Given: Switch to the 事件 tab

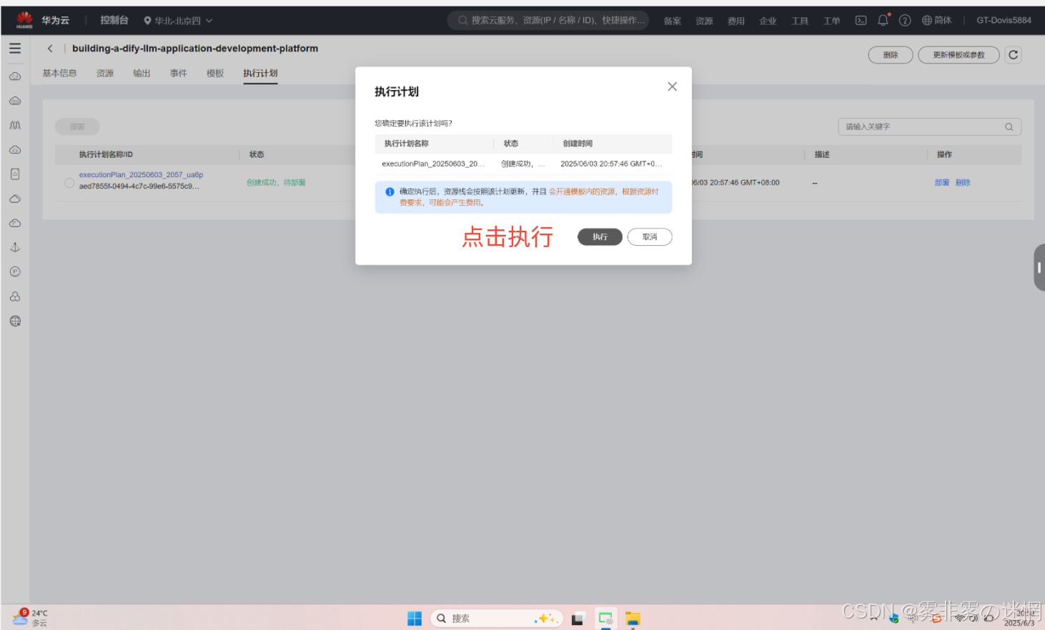Looking at the screenshot, I should coord(179,74).
